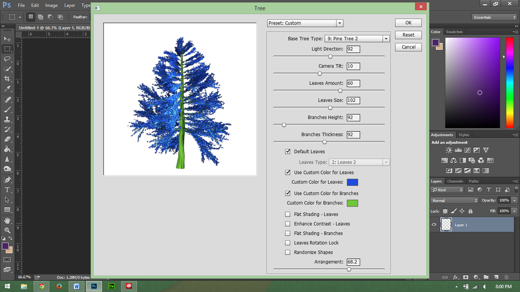Screen dimensions: 520x292
Task: Click the green Custom Color for Branches swatch
Action: point(353,203)
